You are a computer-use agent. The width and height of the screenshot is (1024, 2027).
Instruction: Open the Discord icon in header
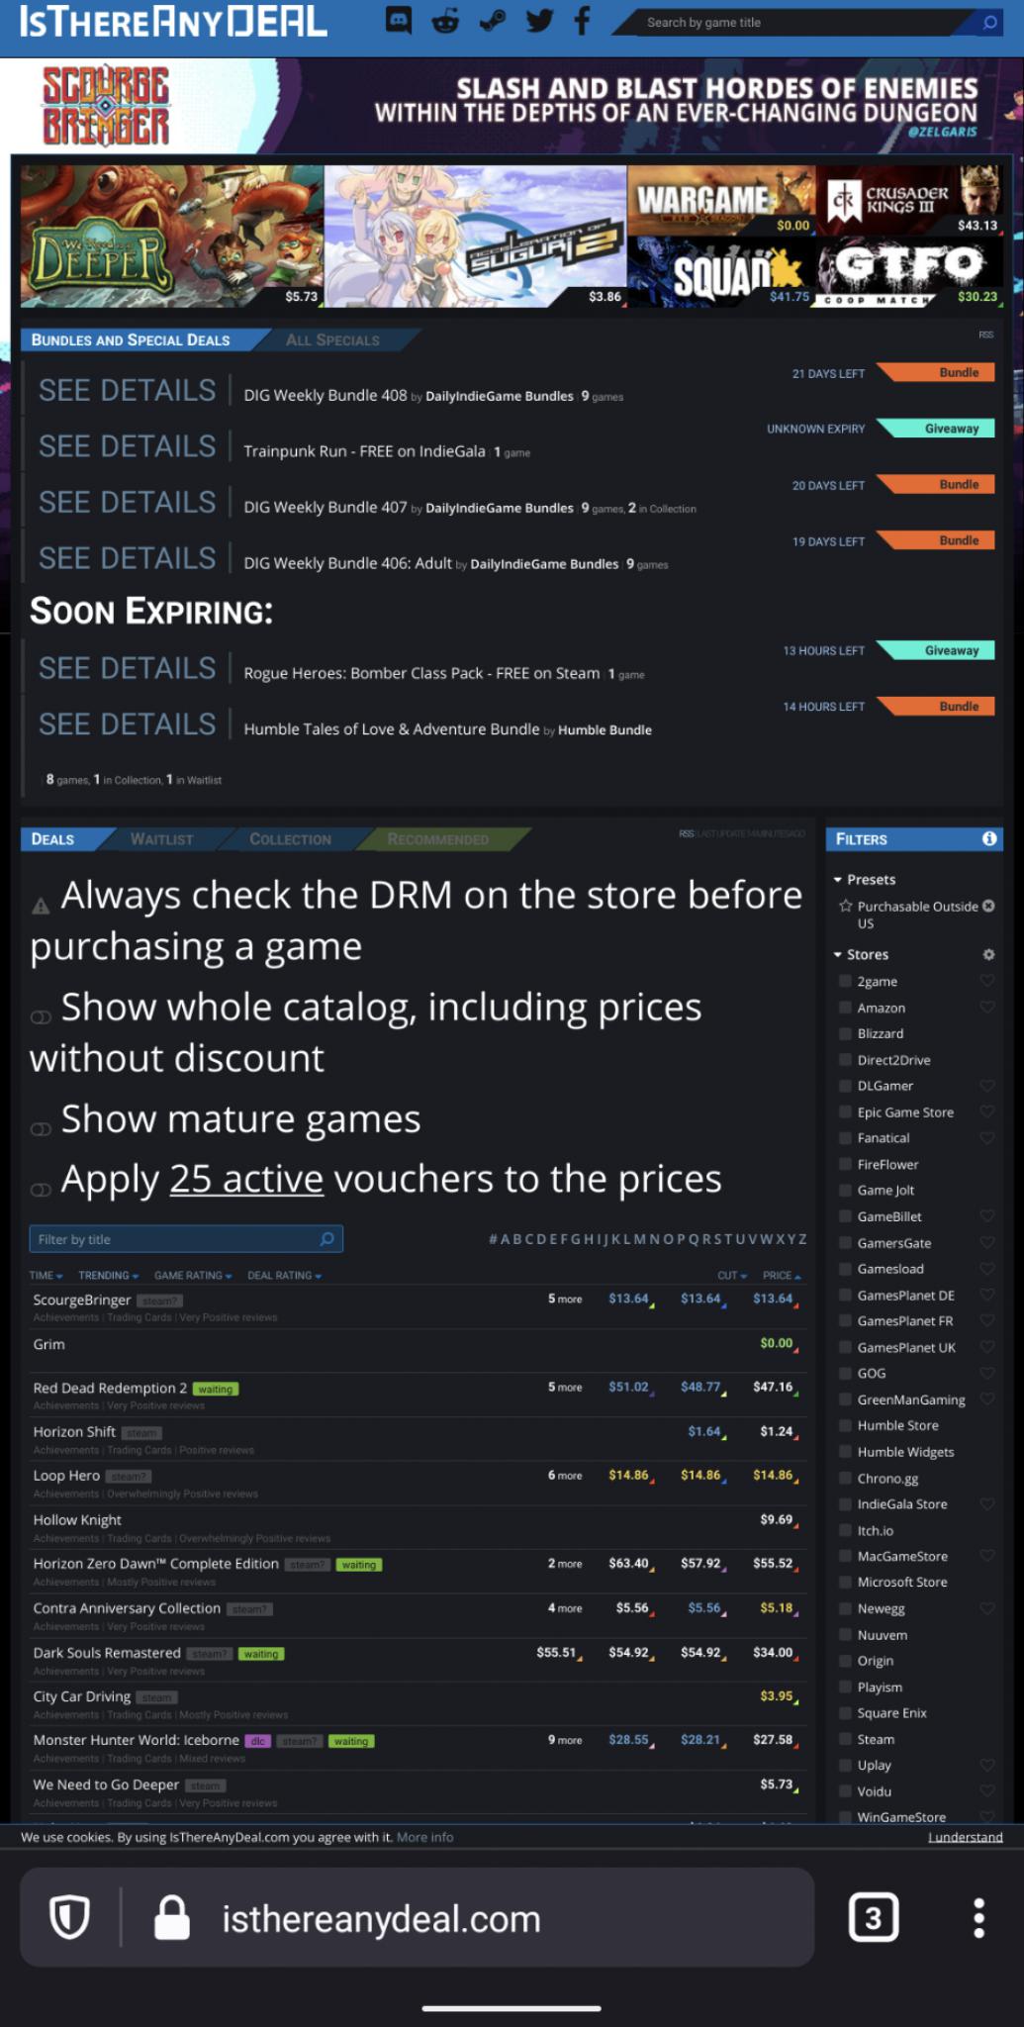(399, 21)
